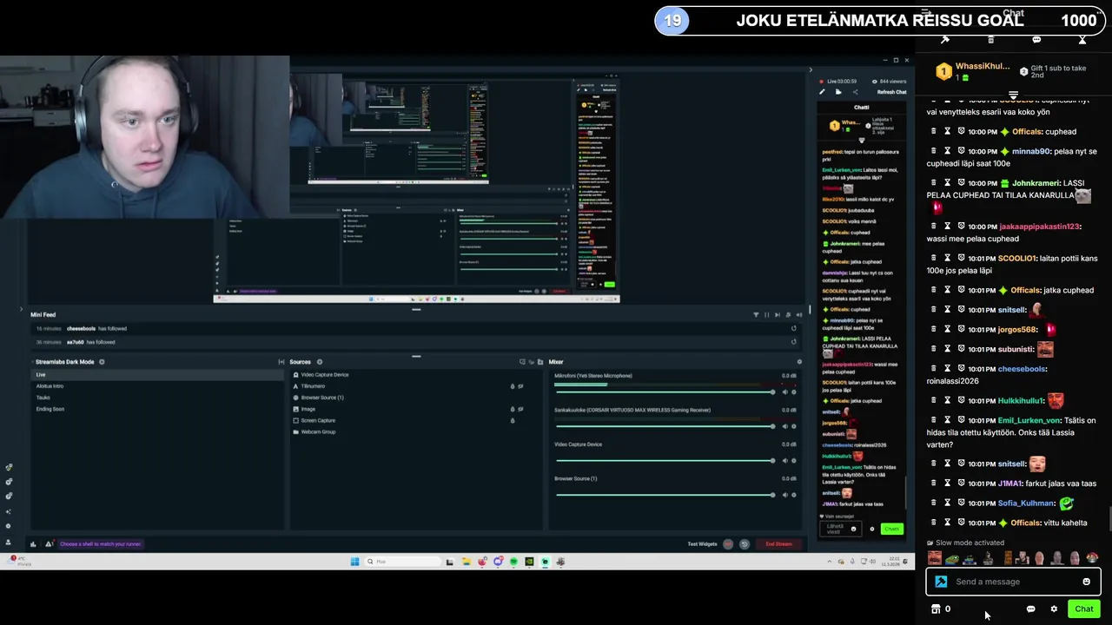Viewport: 1112px width, 625px height.
Task: Pause the Mini Feed event queue
Action: click(766, 315)
